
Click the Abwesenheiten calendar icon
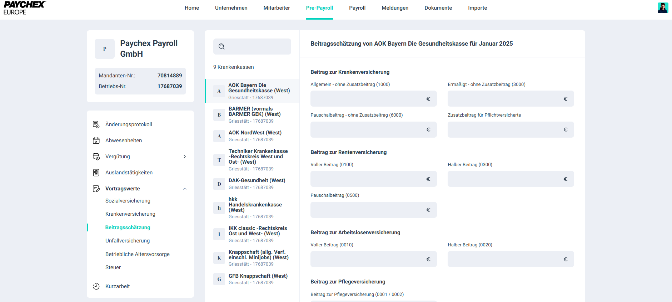click(96, 140)
